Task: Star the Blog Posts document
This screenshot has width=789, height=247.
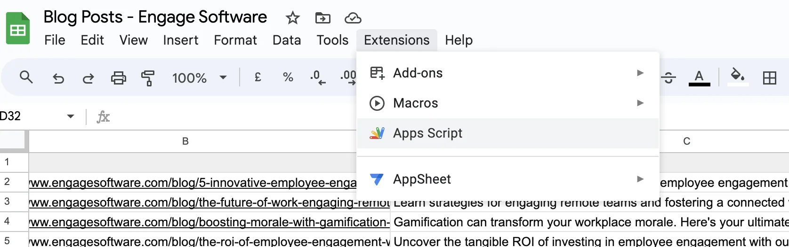Action: (x=293, y=18)
